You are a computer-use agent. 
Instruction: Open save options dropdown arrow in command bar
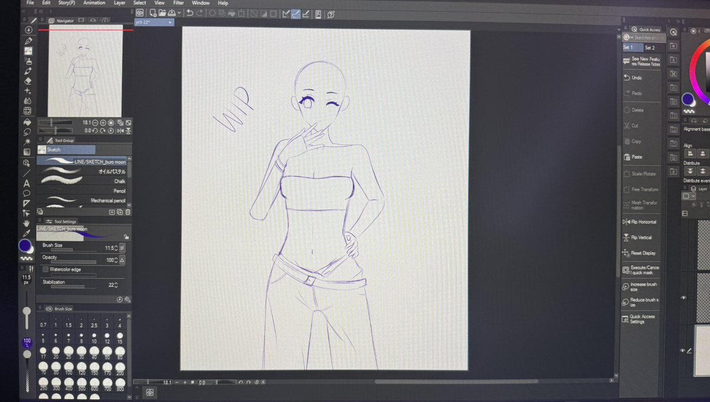[179, 12]
